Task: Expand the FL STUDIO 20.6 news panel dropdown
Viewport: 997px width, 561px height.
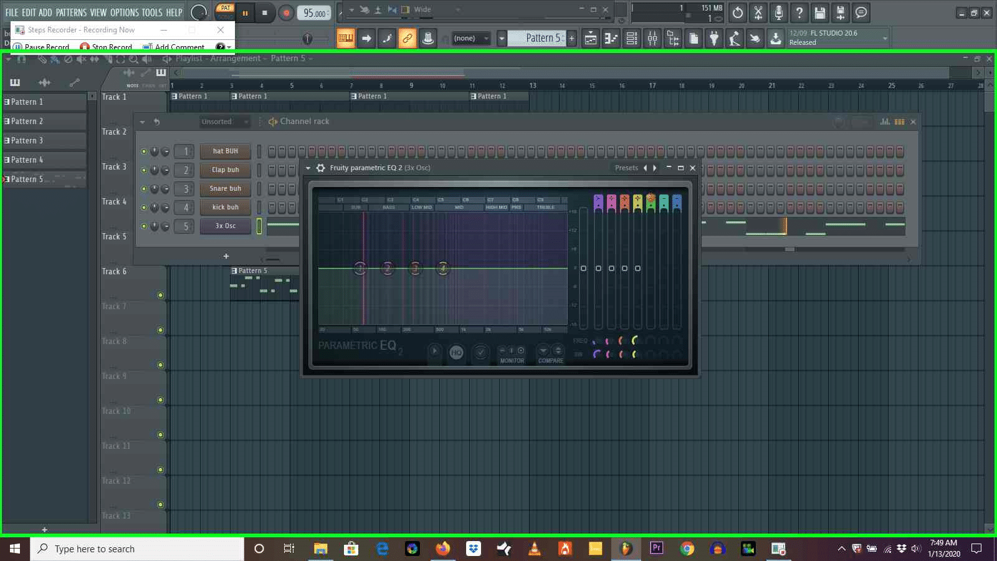Action: [x=885, y=39]
